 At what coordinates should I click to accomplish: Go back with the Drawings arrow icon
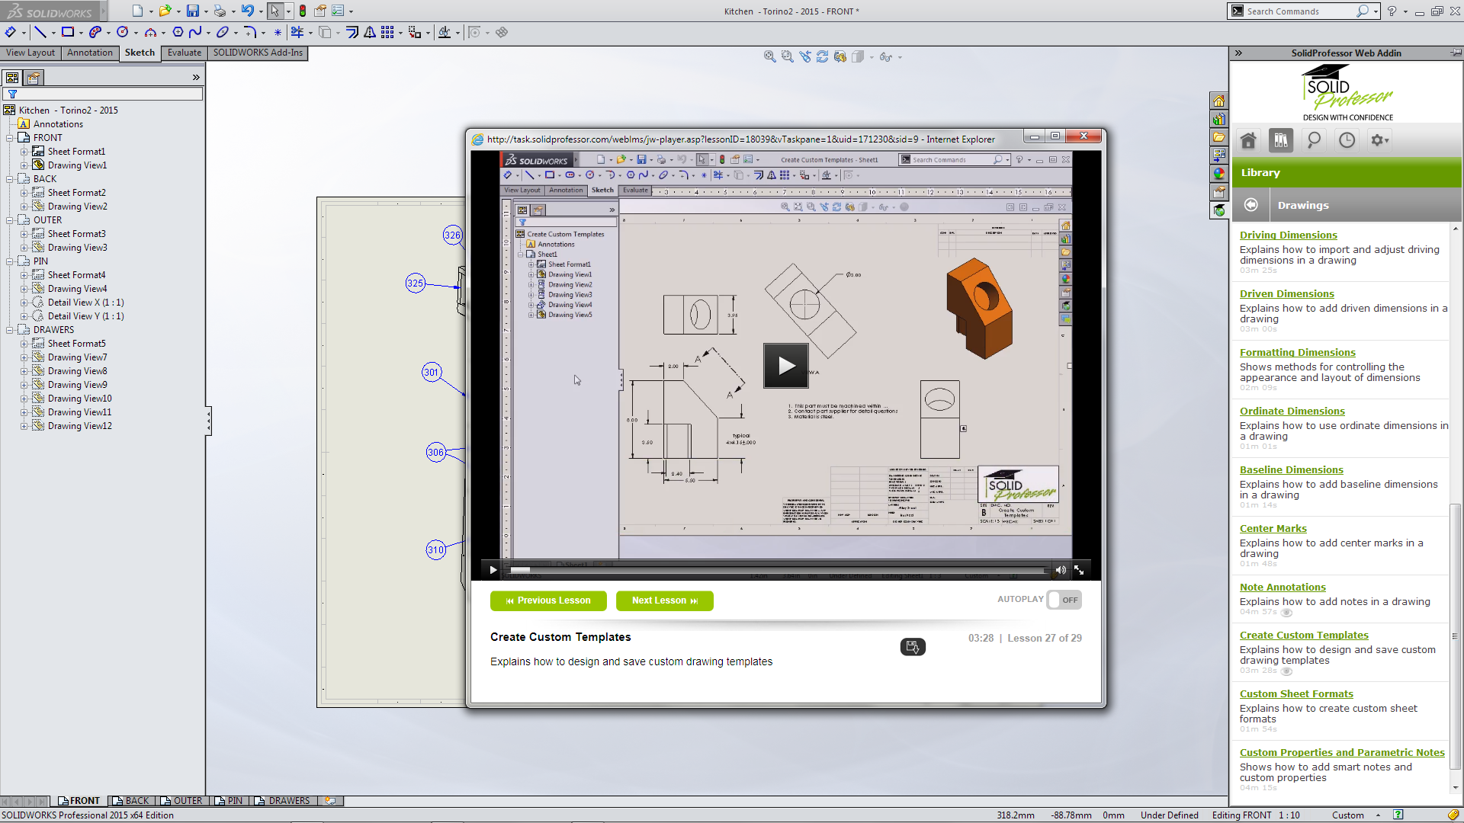[x=1251, y=205]
